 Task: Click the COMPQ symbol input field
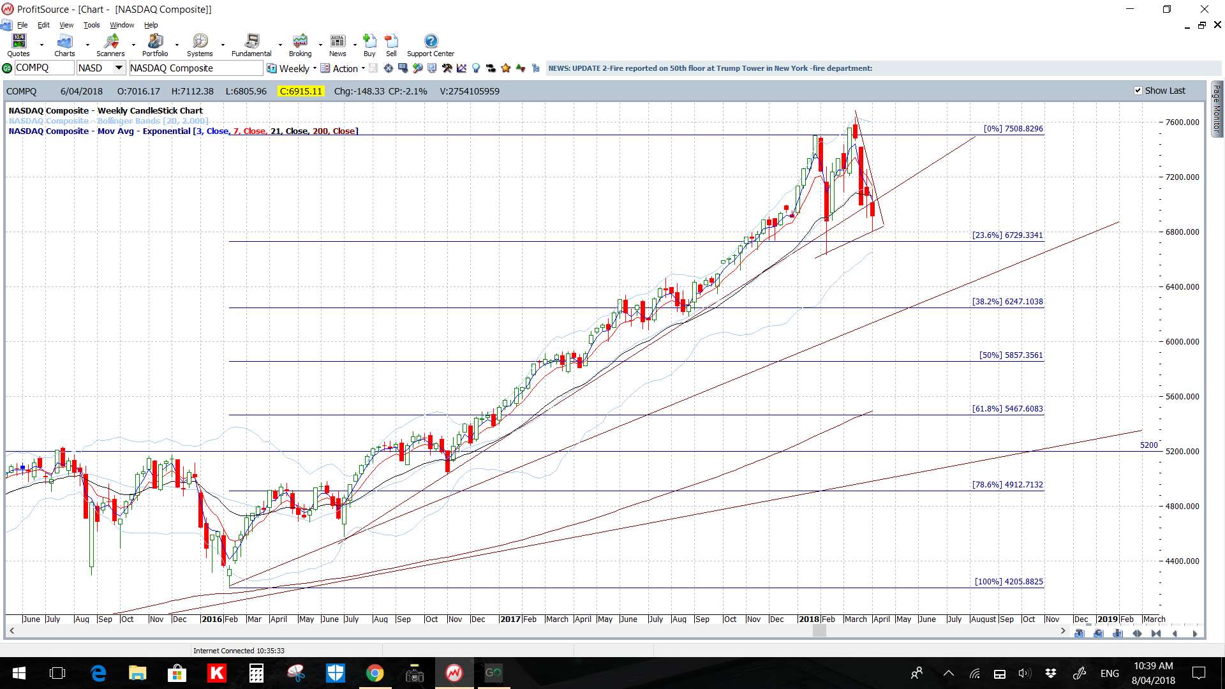tap(44, 68)
